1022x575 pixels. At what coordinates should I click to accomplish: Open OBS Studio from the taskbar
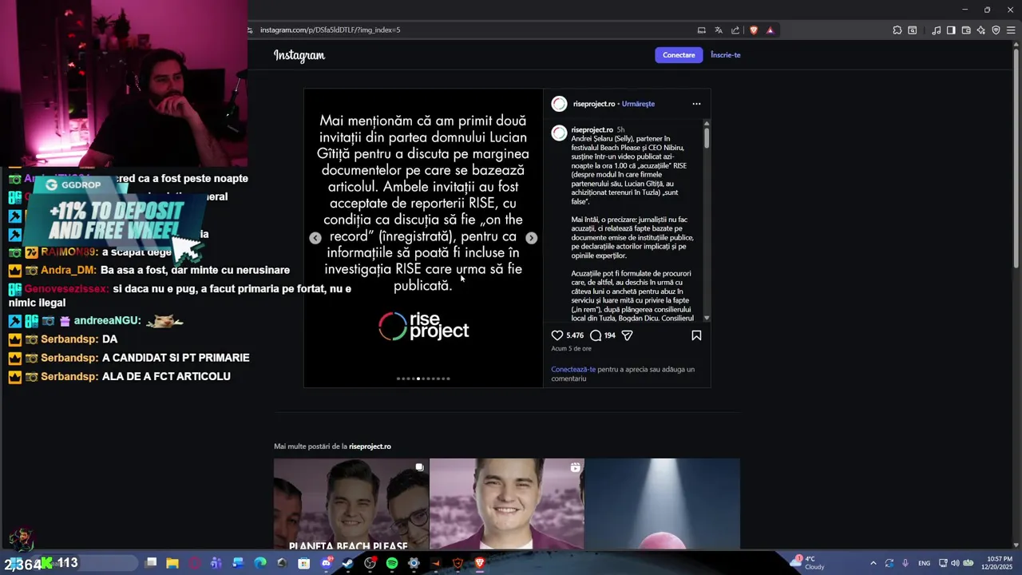(370, 563)
